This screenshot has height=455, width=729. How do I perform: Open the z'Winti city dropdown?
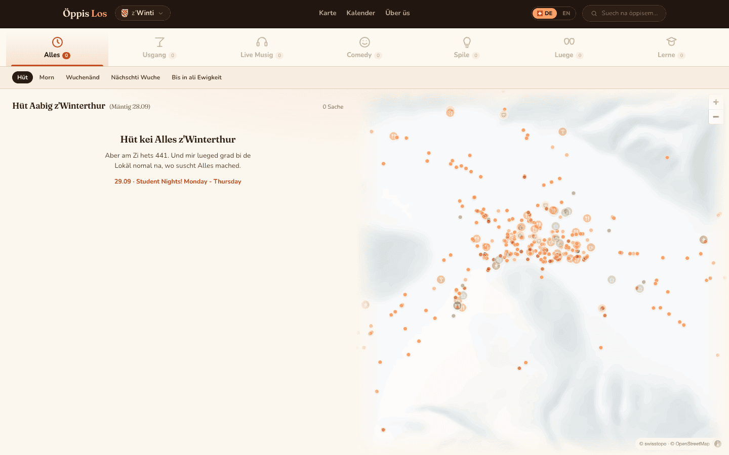(x=143, y=13)
